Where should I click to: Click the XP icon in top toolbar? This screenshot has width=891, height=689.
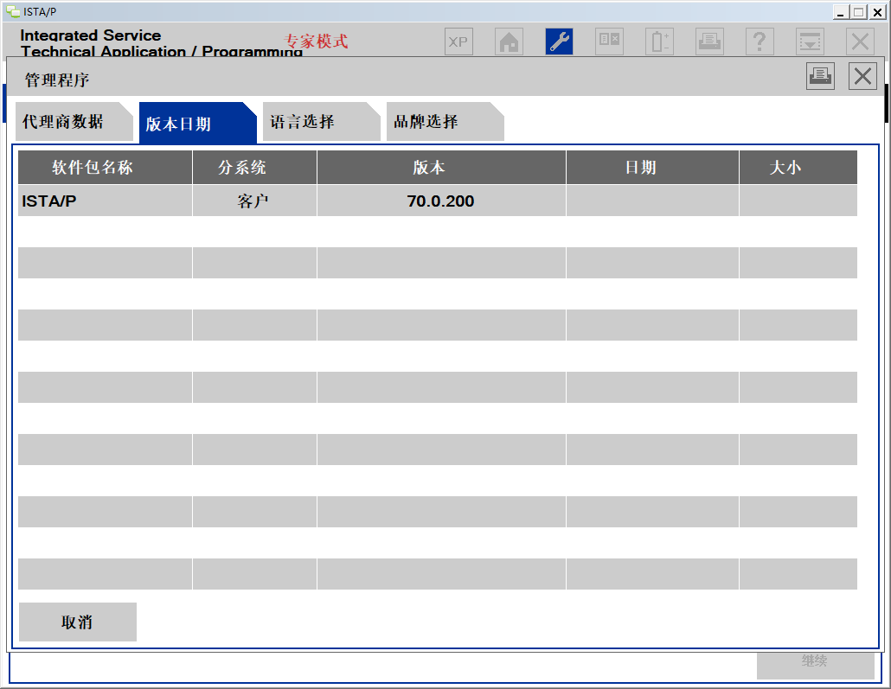click(x=458, y=41)
